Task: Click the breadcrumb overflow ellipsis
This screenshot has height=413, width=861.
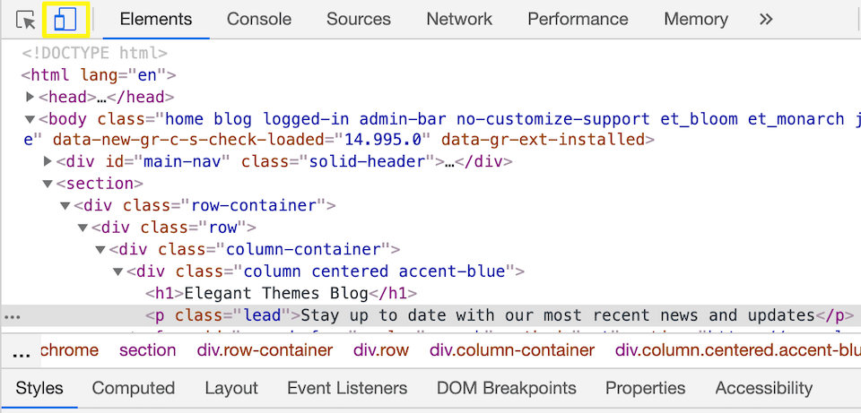Action: coord(20,350)
